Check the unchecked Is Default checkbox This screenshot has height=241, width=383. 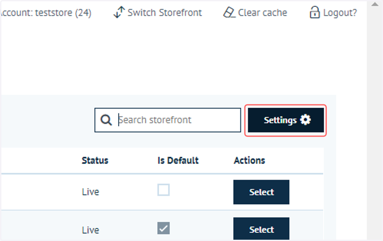pos(163,190)
